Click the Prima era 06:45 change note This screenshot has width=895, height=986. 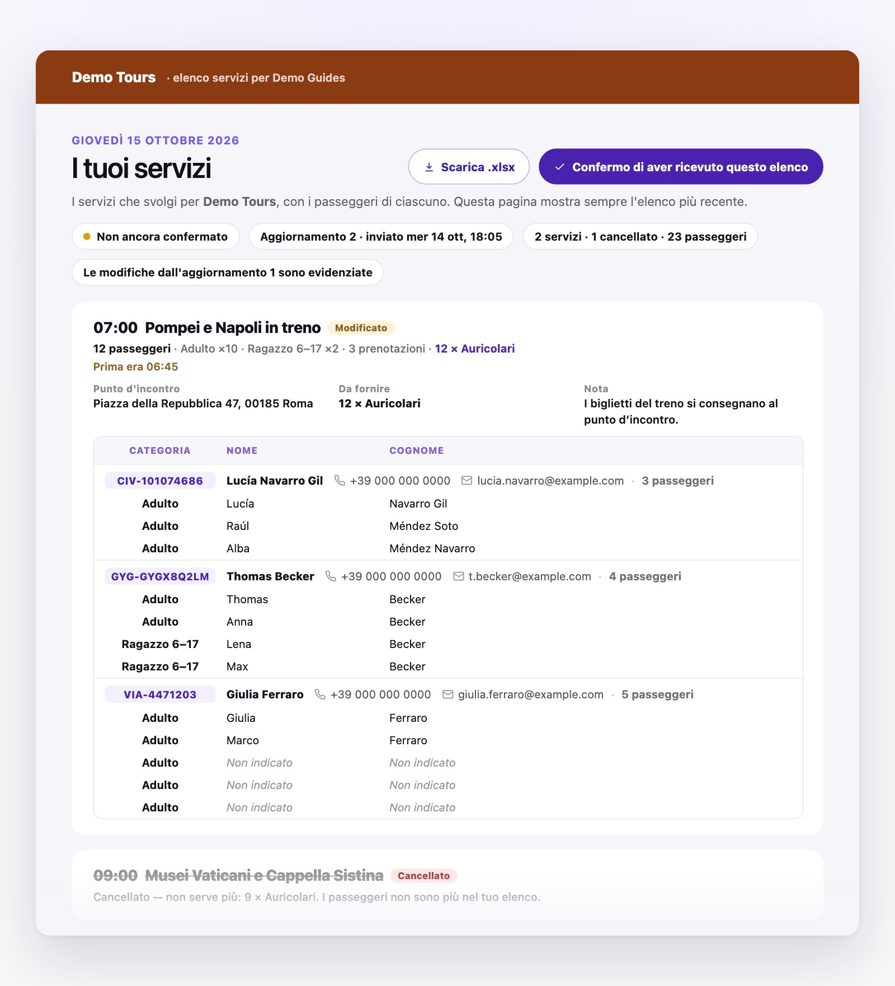coord(135,367)
